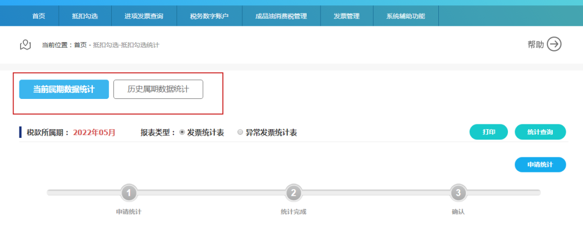Open the 抵扣勾选 menu
This screenshot has height=240, width=583.
click(x=85, y=16)
